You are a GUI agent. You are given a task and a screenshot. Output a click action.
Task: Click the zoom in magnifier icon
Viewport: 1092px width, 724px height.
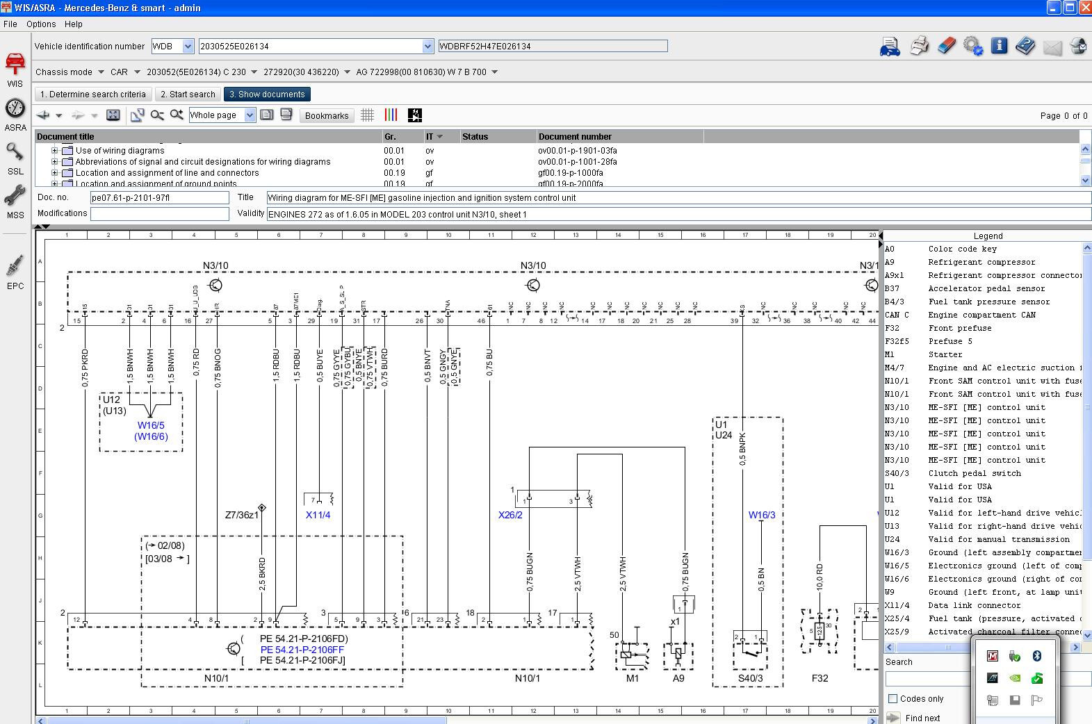[177, 115]
